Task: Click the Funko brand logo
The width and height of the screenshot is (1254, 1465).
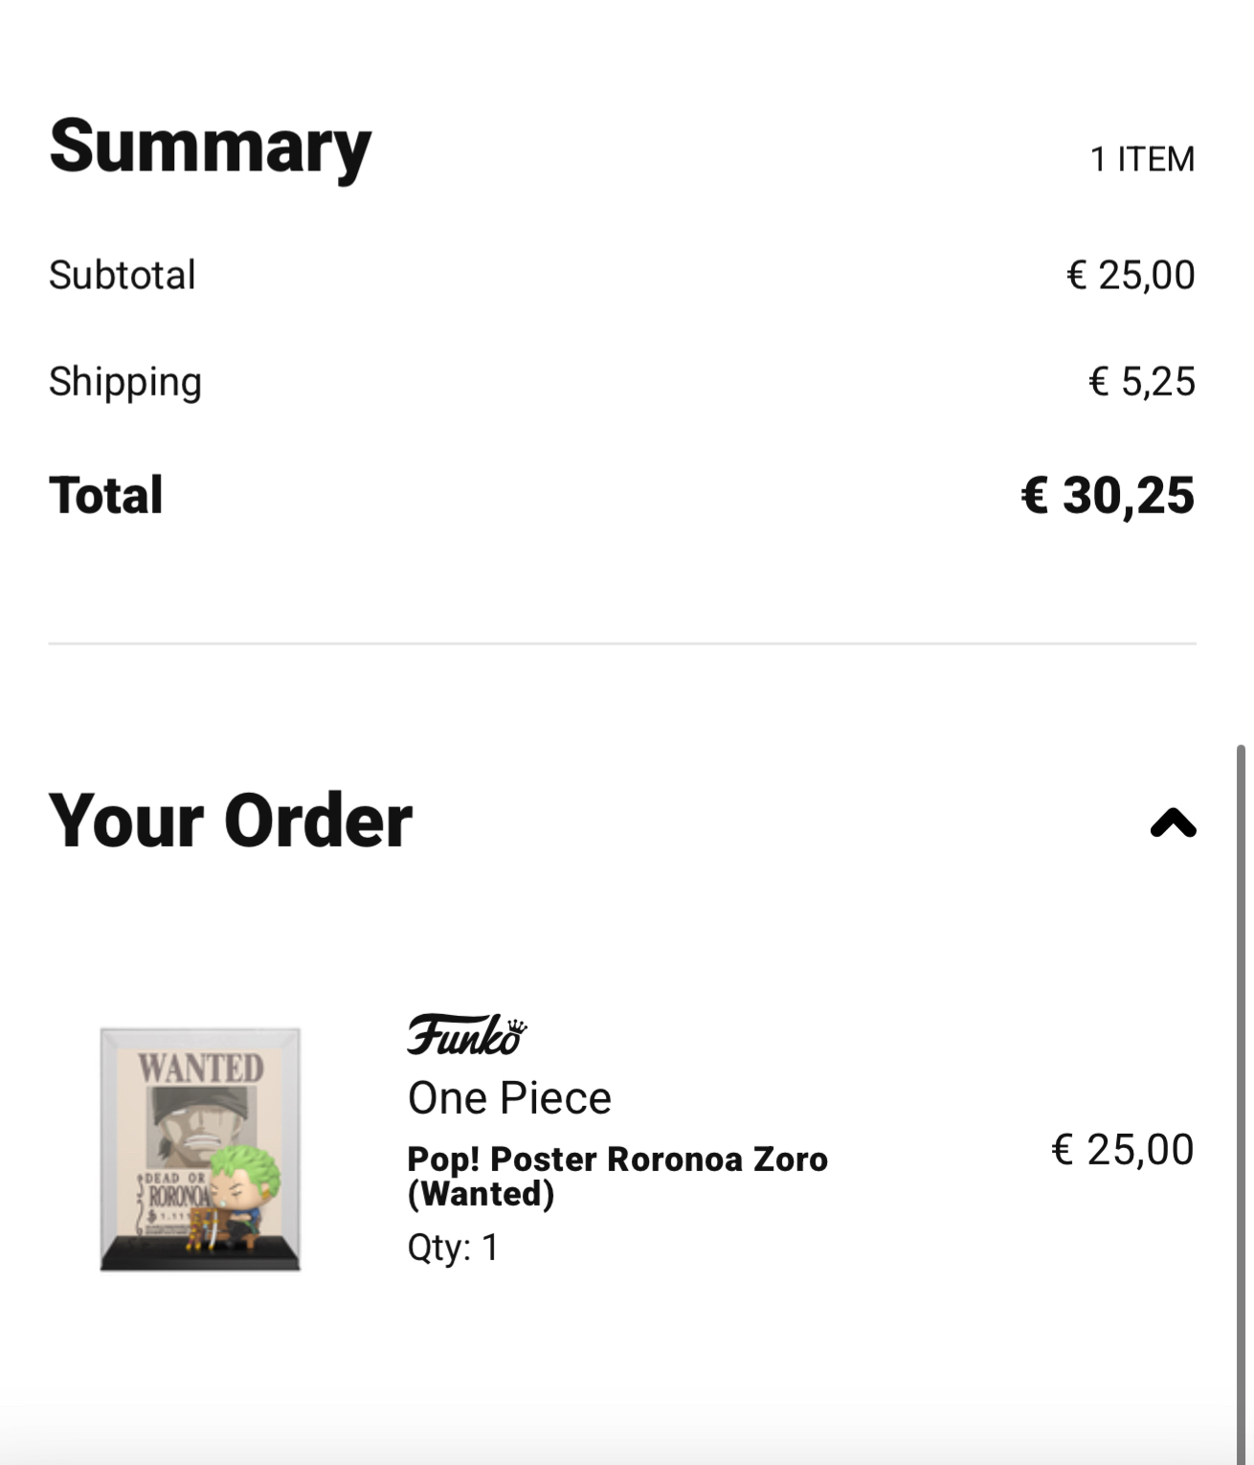Action: pyautogui.click(x=466, y=1035)
